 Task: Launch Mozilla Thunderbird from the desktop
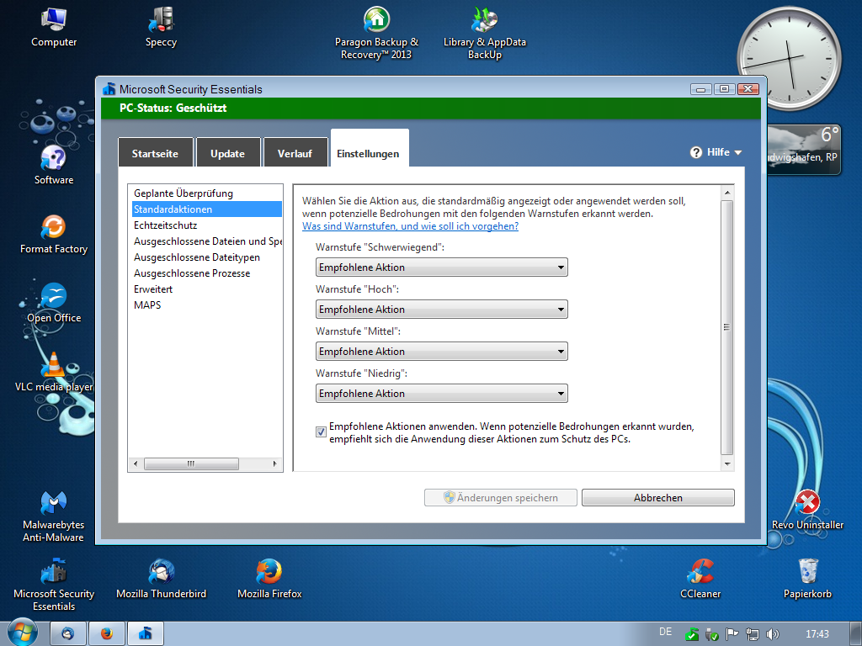point(161,579)
